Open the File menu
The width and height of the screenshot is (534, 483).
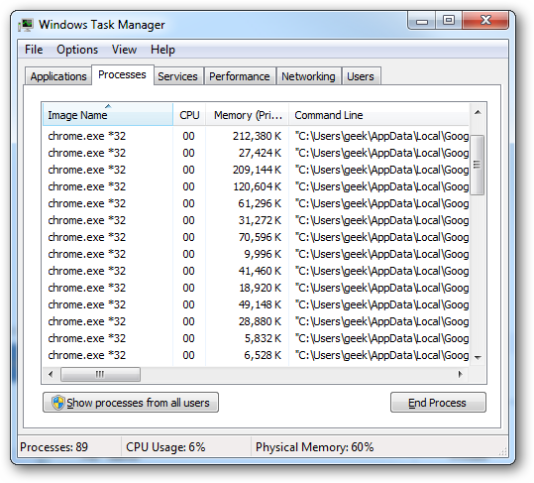34,50
